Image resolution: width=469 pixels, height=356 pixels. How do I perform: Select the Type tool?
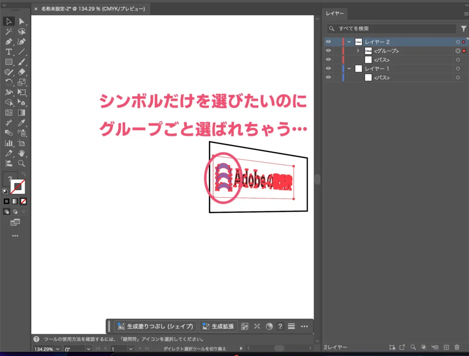coord(9,51)
